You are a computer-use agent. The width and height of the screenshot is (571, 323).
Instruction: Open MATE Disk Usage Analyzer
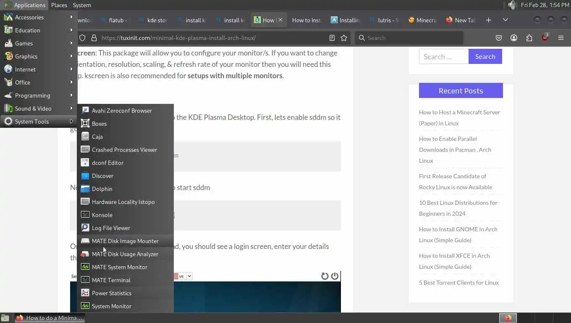125,254
